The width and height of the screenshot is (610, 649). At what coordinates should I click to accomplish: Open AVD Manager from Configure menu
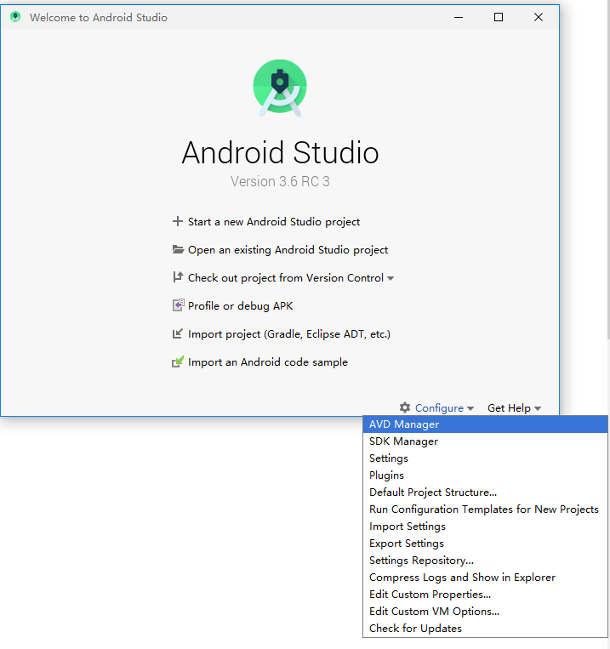pos(485,424)
